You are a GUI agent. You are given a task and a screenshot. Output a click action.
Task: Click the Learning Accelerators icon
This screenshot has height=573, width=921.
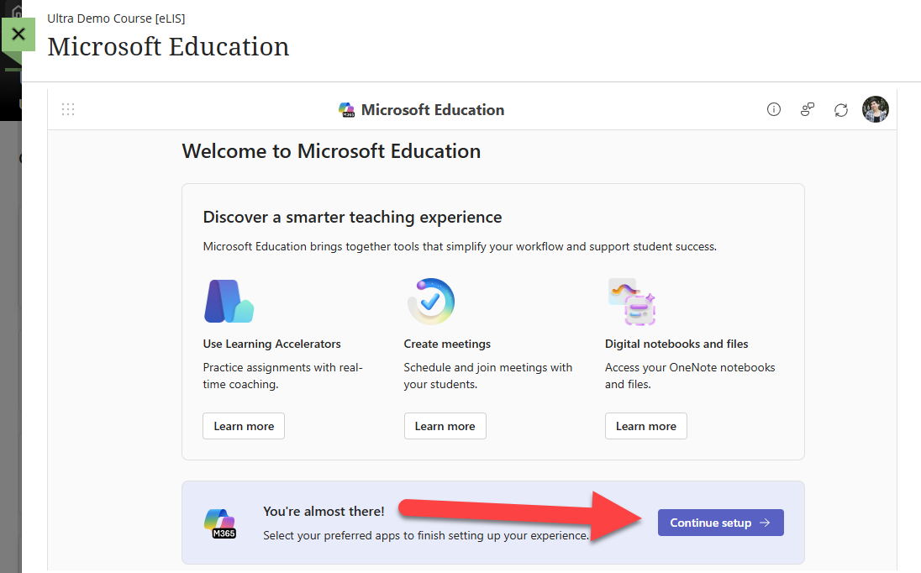click(229, 301)
